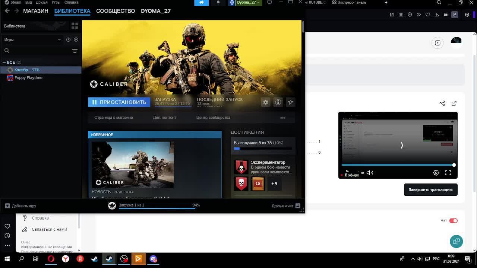The image size is (477, 268).
Task: Open browser bookmarks heart icon
Action: pyautogui.click(x=428, y=15)
